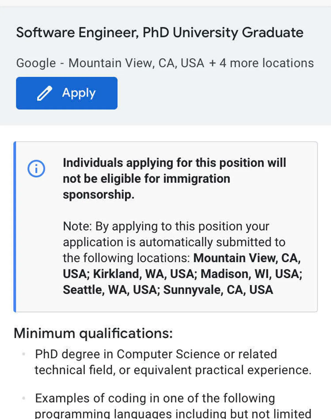The width and height of the screenshot is (331, 419).
Task: Click the bullet beside PhD degree item
Action: pos(24,354)
